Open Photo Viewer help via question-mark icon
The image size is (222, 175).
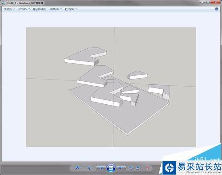pyautogui.click(x=216, y=9)
